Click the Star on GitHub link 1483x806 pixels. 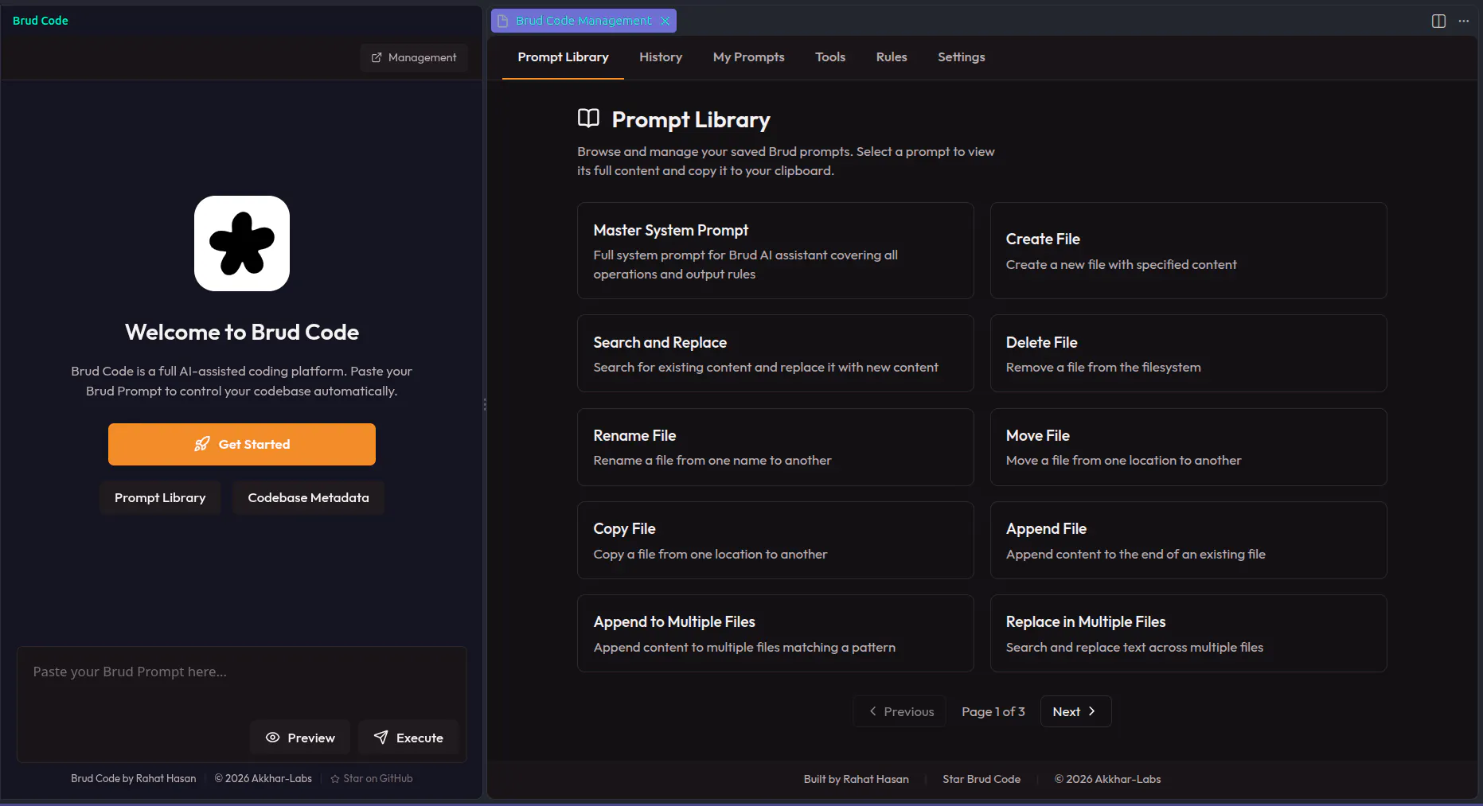(372, 778)
